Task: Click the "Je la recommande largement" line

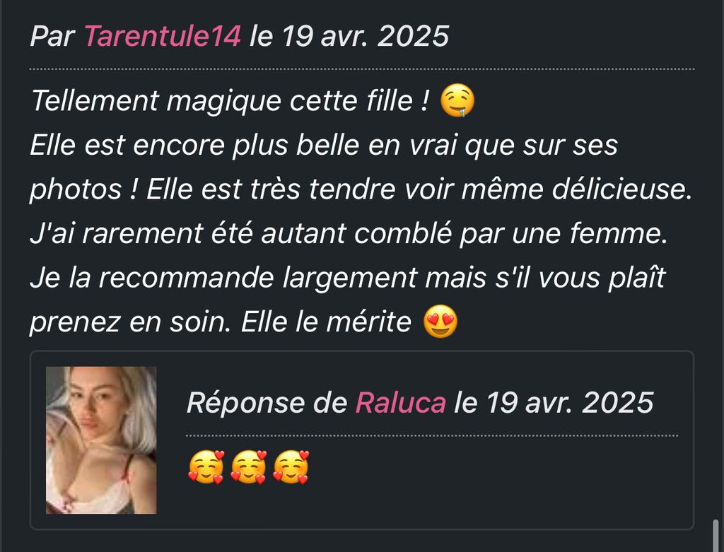Action: (348, 278)
